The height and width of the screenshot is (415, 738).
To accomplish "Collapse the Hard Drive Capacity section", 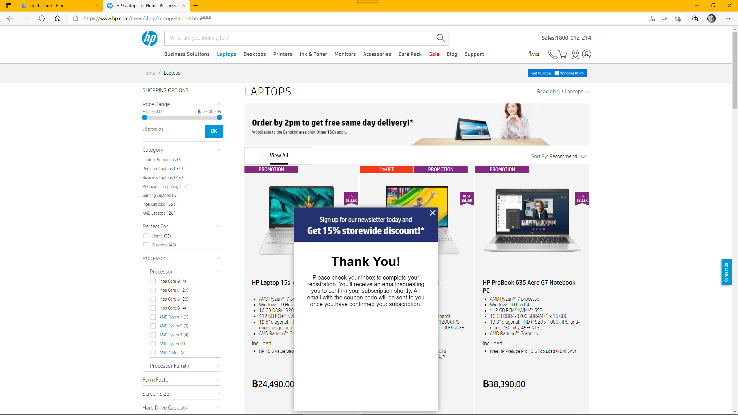I will (x=219, y=408).
